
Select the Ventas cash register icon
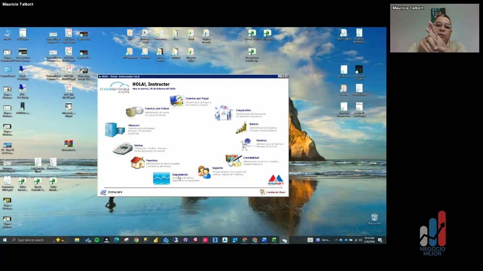pos(123,148)
